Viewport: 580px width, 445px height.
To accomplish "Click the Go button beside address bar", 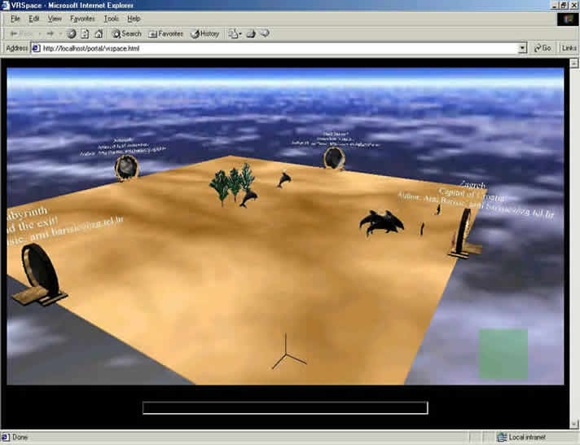I will [543, 48].
